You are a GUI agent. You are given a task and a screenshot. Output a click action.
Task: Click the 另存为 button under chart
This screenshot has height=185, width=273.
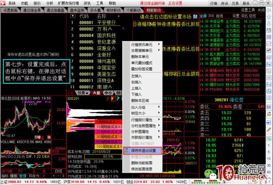(x=34, y=176)
